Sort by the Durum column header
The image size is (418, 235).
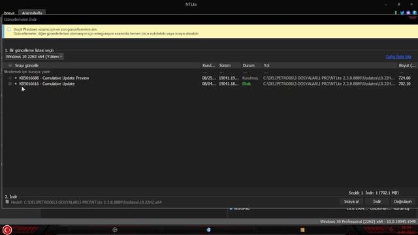pos(248,65)
